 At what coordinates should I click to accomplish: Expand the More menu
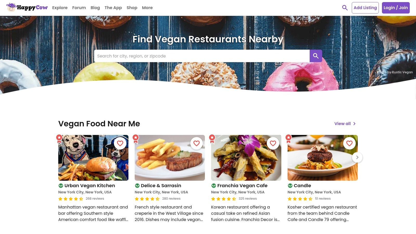tap(147, 8)
